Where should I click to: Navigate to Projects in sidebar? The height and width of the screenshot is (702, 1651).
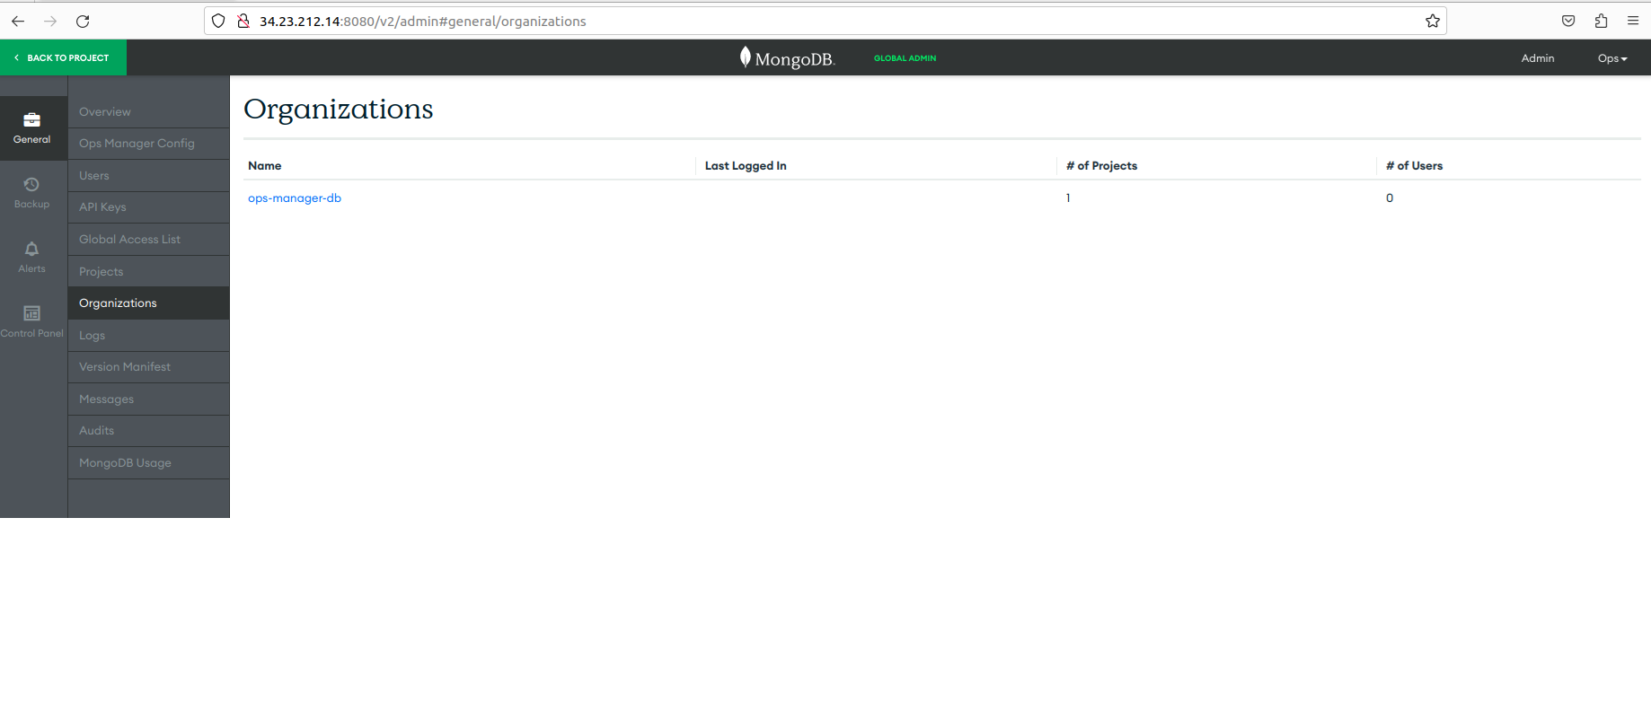click(x=149, y=272)
